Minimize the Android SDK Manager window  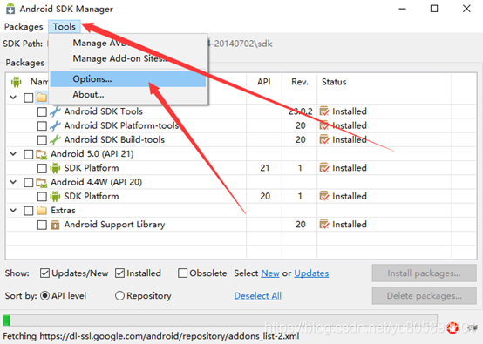pos(402,9)
